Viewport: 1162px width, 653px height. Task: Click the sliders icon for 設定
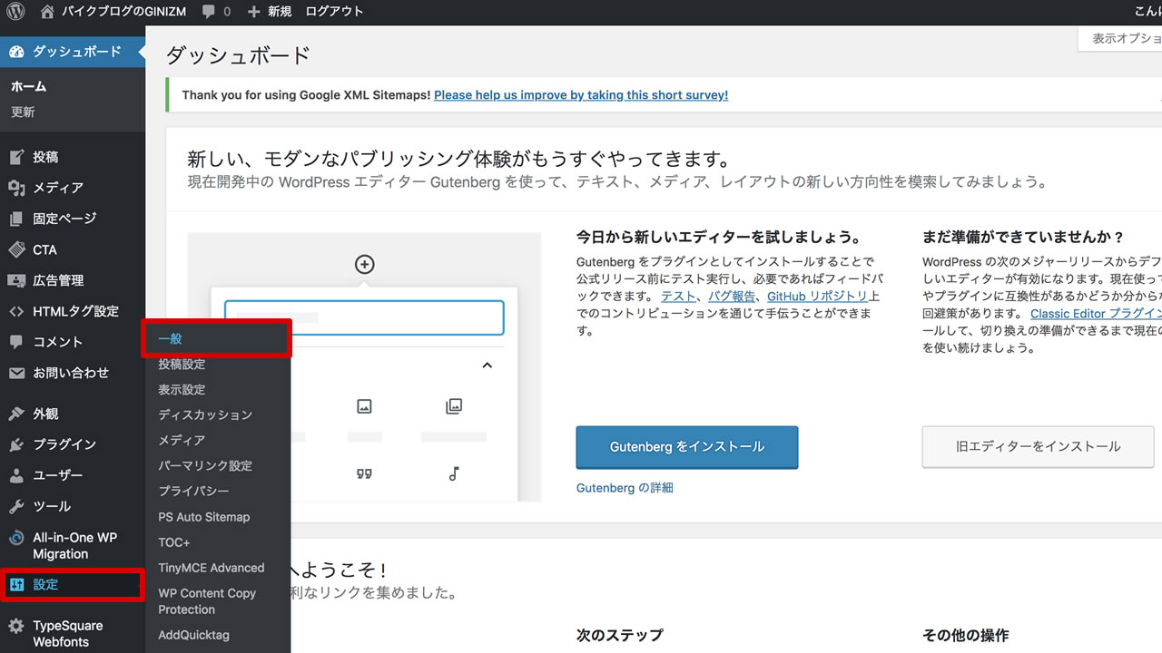coord(16,585)
